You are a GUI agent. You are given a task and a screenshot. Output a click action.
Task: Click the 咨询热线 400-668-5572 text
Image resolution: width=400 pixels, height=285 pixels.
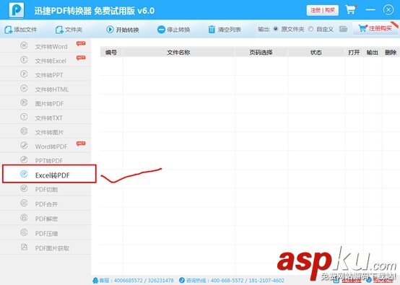227,281
